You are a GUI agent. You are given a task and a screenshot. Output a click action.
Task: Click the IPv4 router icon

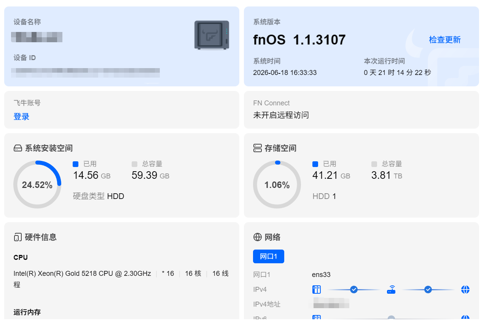pyautogui.click(x=391, y=290)
